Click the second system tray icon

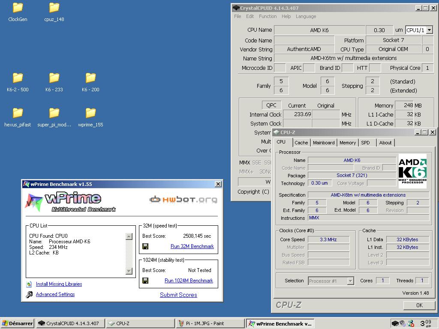click(x=403, y=324)
